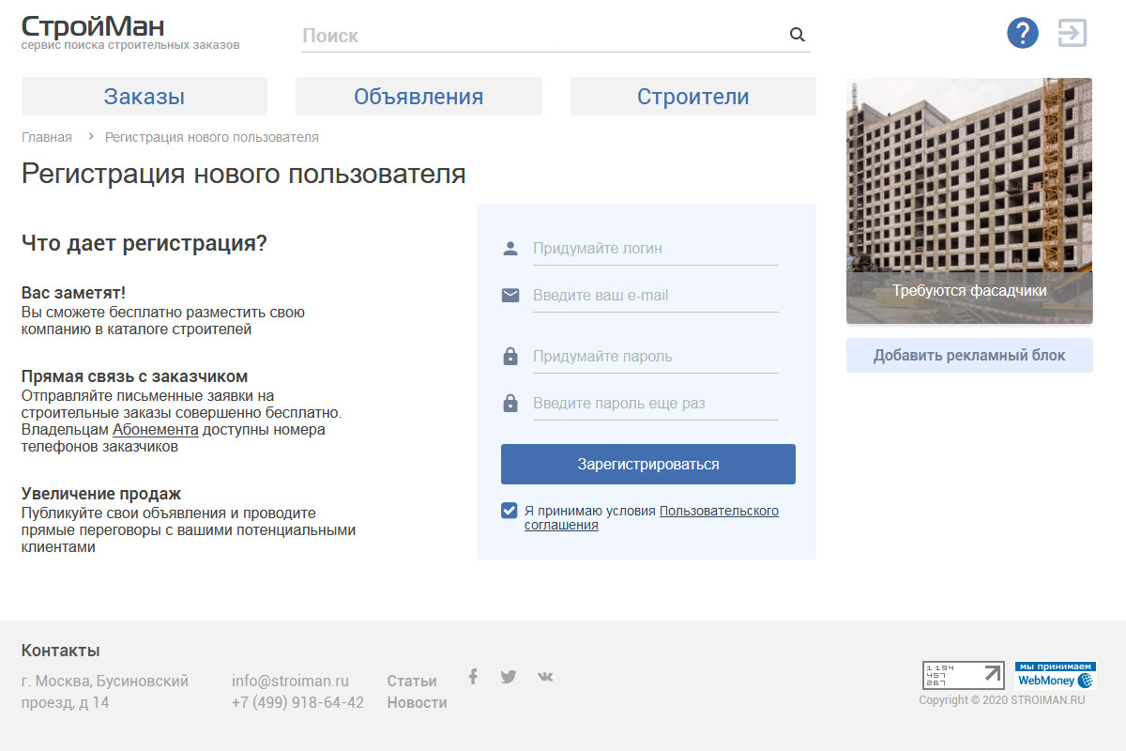Open the help question mark icon
Image resolution: width=1126 pixels, height=751 pixels.
click(1023, 34)
